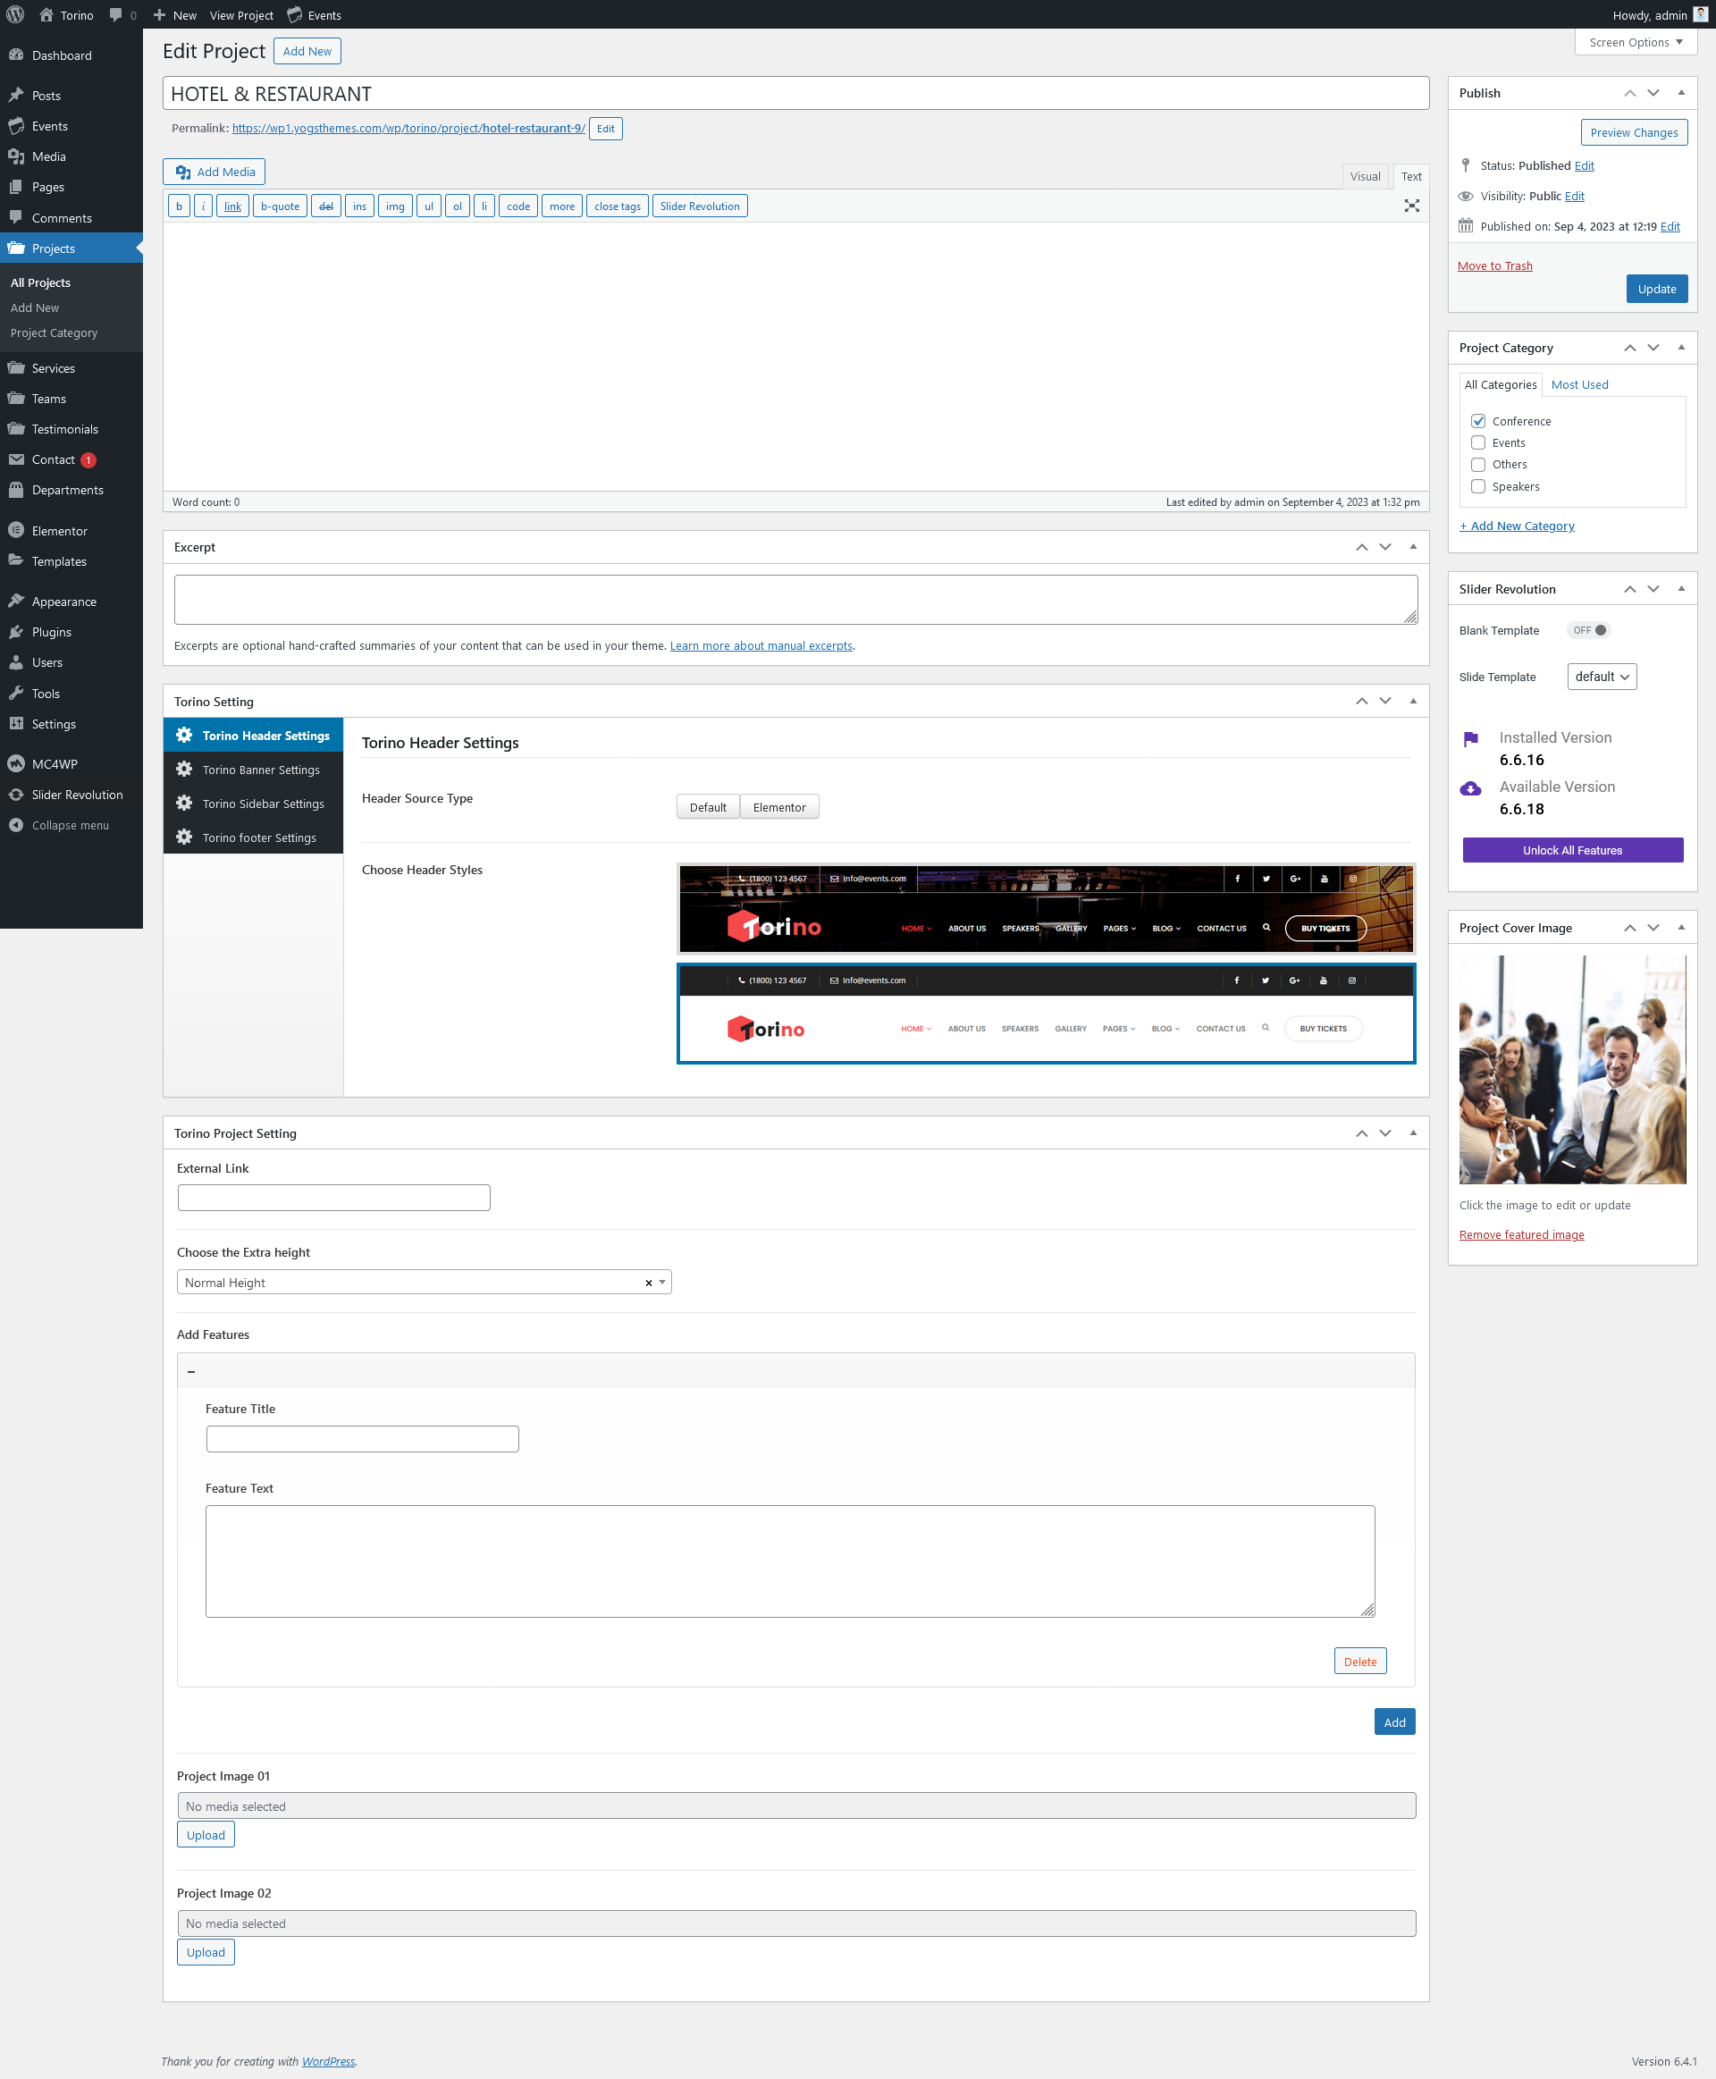Viewport: 1716px width, 2079px height.
Task: Click the WordPress logo icon in the admin bar
Action: tap(16, 15)
